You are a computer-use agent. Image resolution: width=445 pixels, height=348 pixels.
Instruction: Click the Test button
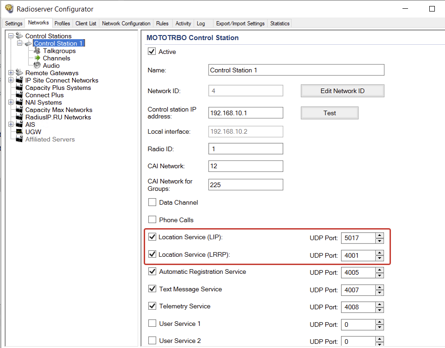click(x=329, y=113)
